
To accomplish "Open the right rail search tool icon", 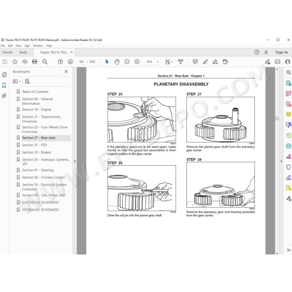I will (289, 73).
